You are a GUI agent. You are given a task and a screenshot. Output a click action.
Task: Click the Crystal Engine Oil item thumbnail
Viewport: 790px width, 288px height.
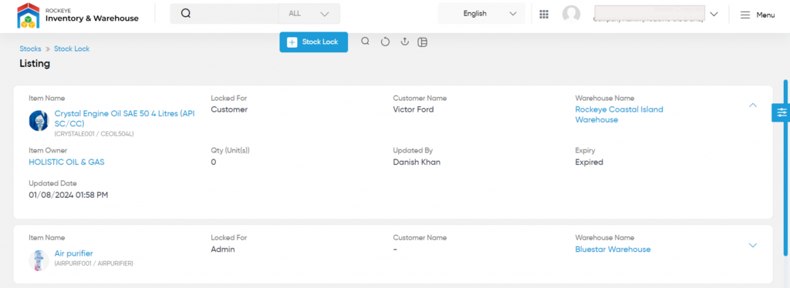pyautogui.click(x=39, y=121)
